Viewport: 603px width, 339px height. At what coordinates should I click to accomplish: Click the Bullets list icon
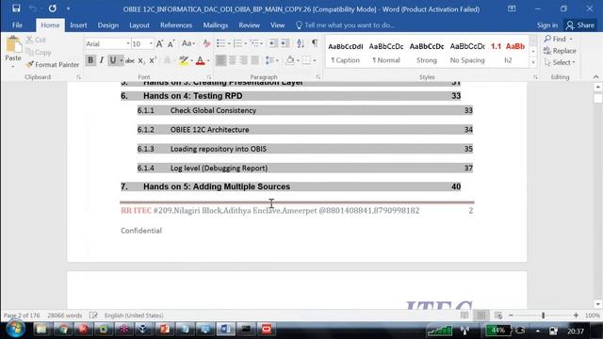coord(220,44)
